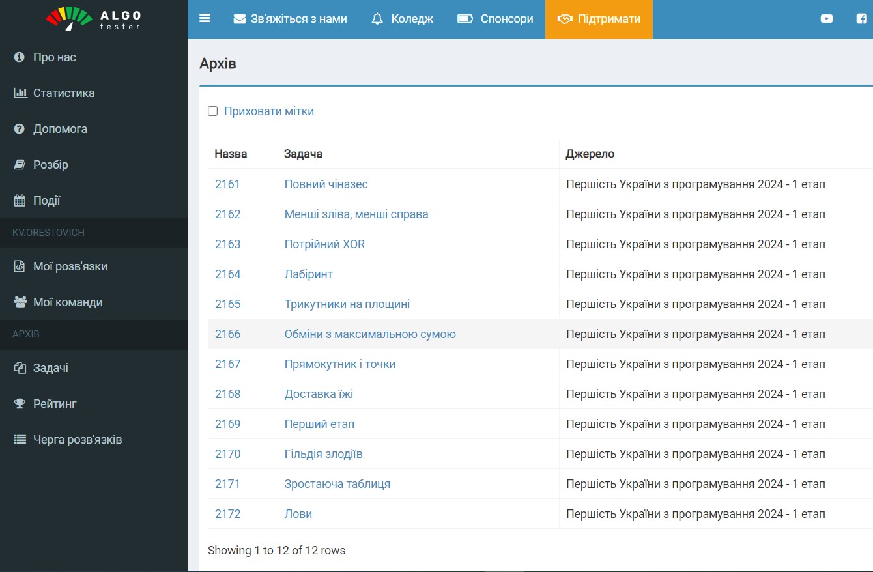
Task: Click the handshake icon on Підтримати
Action: [565, 19]
